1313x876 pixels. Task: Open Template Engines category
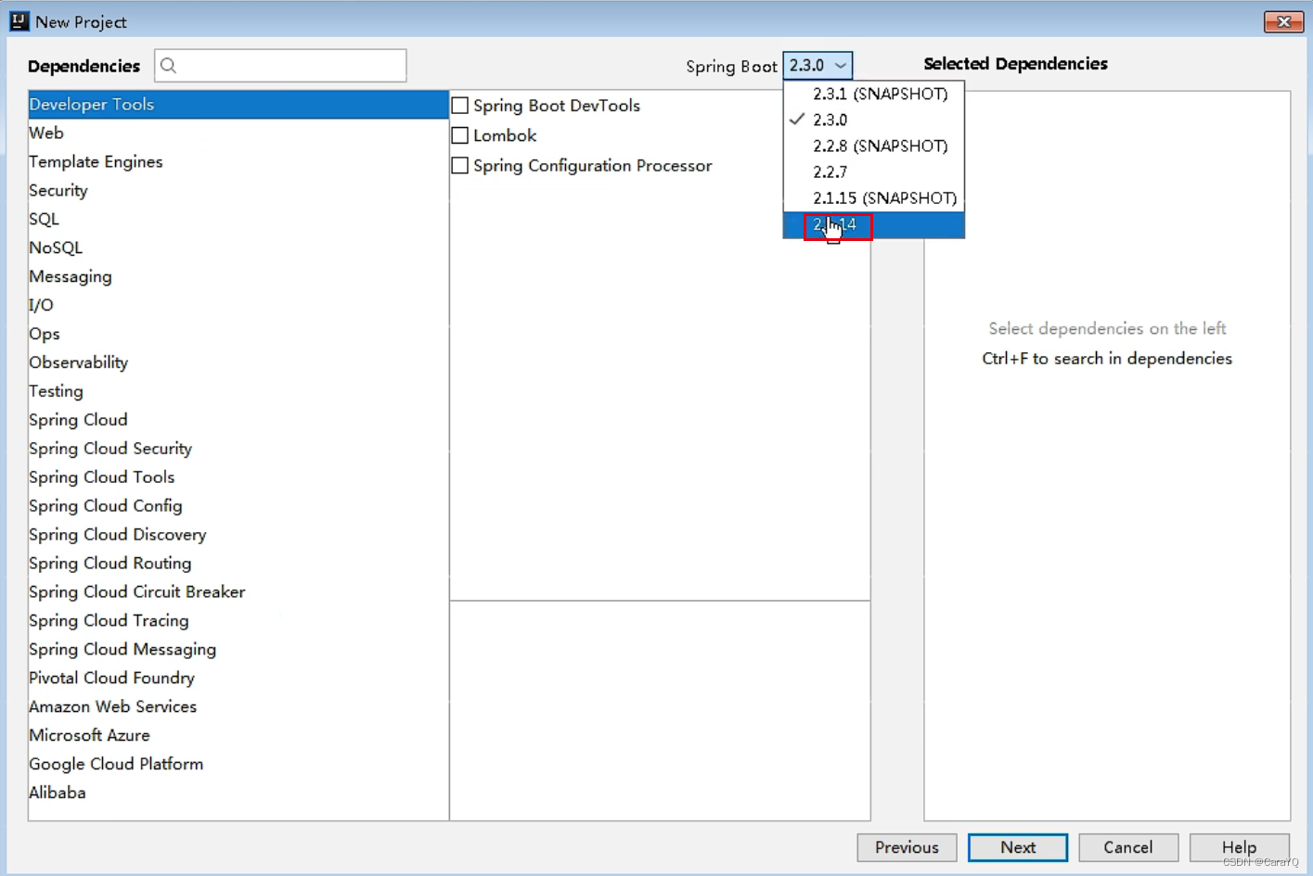(238, 162)
